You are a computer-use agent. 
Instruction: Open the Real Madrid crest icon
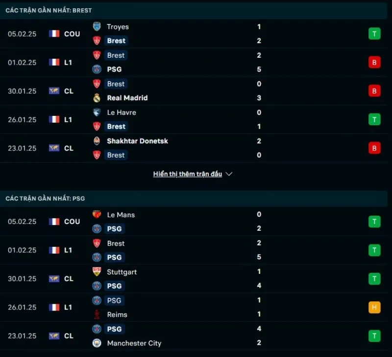coord(97,98)
